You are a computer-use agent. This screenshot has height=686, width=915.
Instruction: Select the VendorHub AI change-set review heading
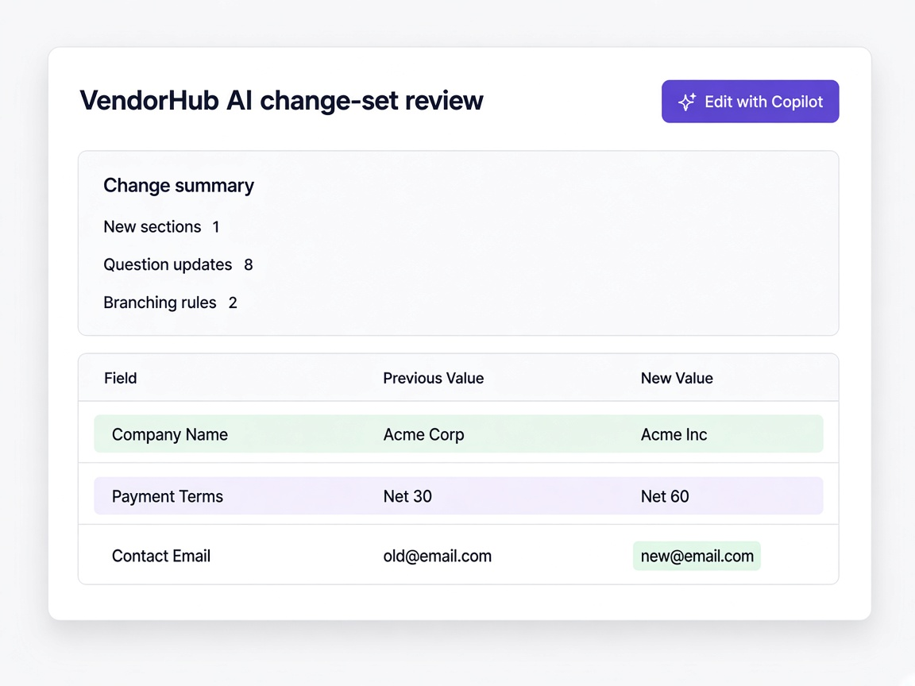[x=281, y=100]
